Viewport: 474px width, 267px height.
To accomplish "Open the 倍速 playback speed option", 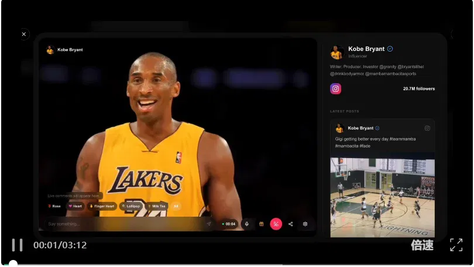I will click(x=422, y=245).
